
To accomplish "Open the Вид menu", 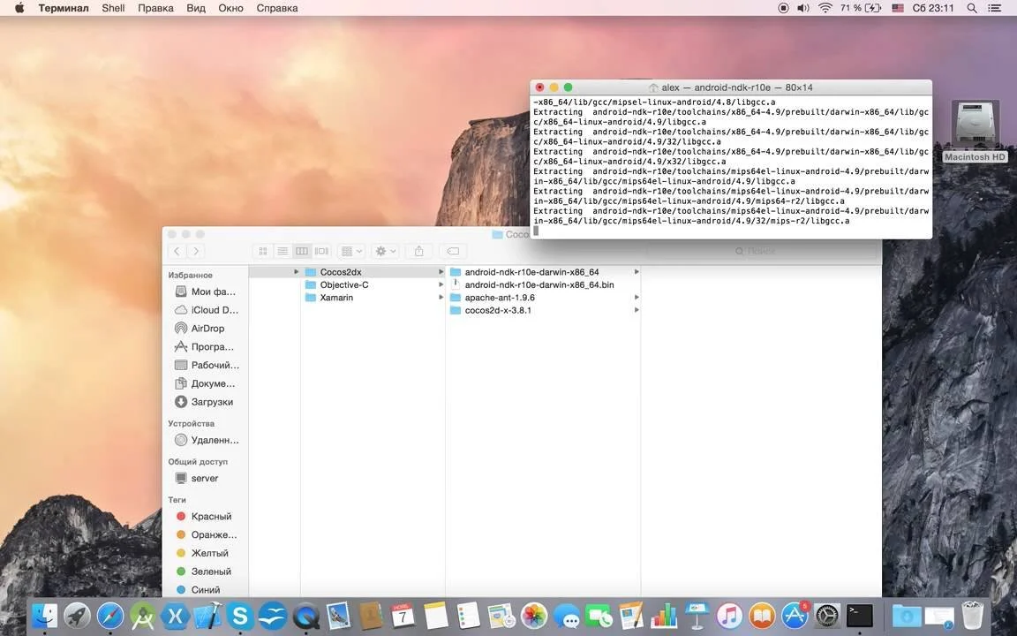I will point(196,8).
